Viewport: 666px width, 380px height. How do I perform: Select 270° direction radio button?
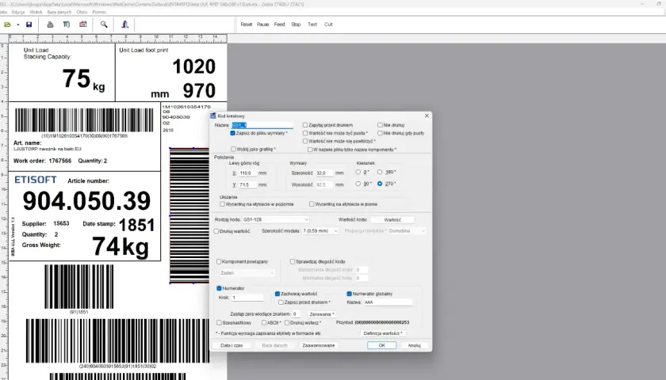[380, 184]
